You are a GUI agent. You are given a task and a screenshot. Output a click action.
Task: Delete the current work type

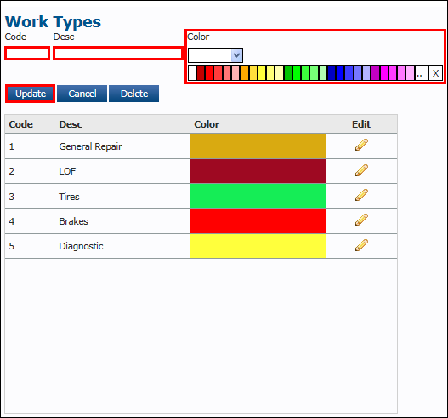(x=133, y=94)
